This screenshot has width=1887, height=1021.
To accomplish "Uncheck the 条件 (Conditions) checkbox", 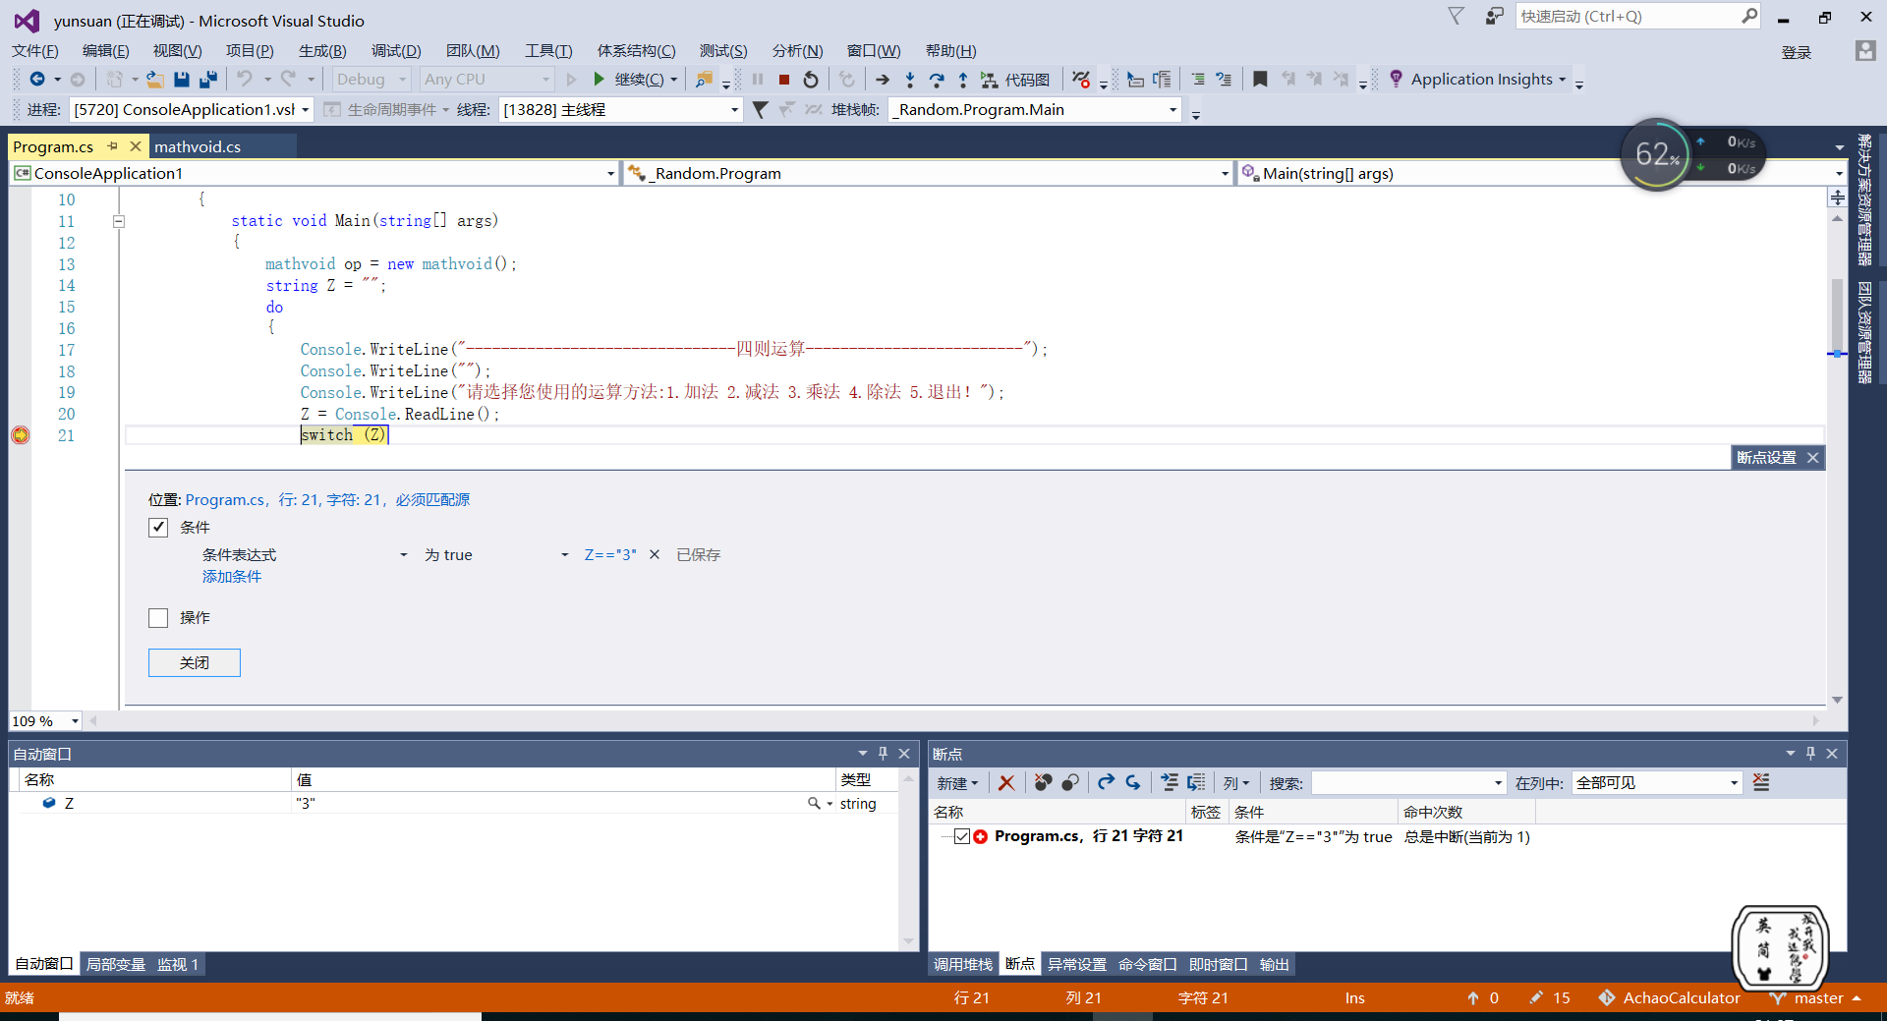I will click(x=158, y=528).
